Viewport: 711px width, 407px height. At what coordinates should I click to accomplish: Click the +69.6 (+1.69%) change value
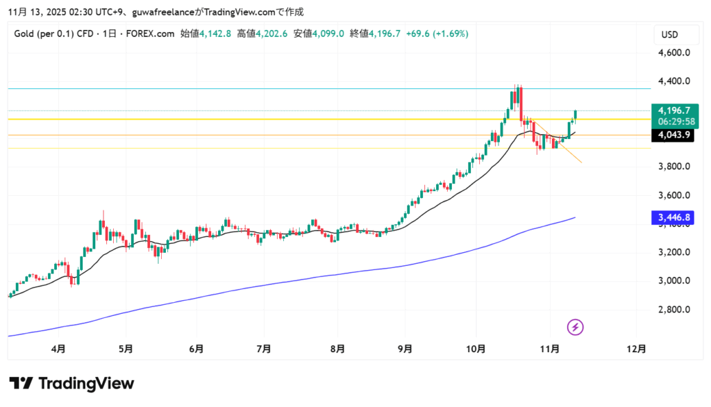click(437, 33)
